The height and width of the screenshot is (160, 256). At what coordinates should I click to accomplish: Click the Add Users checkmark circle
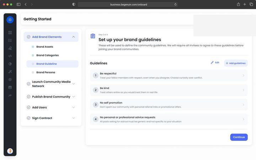pyautogui.click(x=28, y=107)
